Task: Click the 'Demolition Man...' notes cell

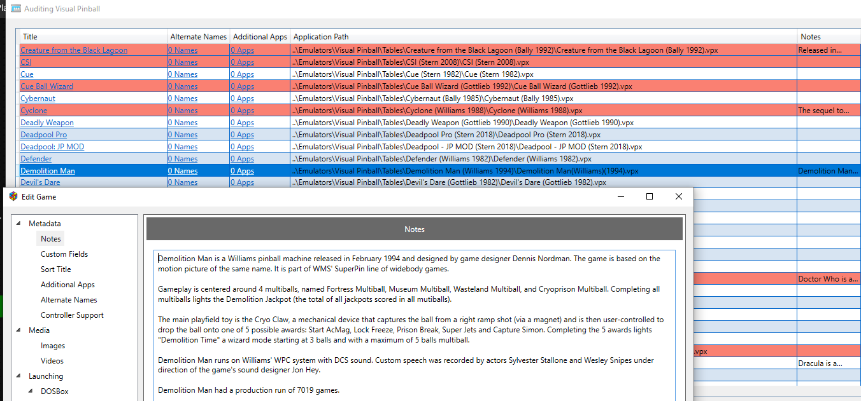Action: [829, 171]
